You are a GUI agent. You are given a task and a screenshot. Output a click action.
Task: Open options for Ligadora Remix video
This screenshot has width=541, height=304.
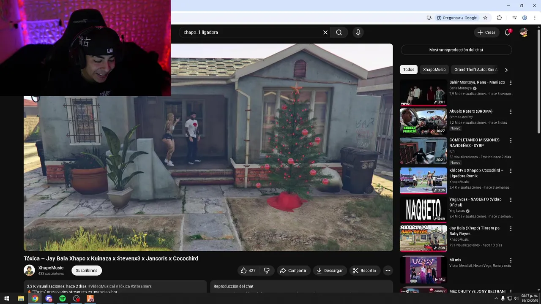(x=511, y=171)
